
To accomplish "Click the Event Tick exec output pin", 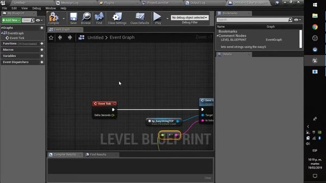I will 113,110.
